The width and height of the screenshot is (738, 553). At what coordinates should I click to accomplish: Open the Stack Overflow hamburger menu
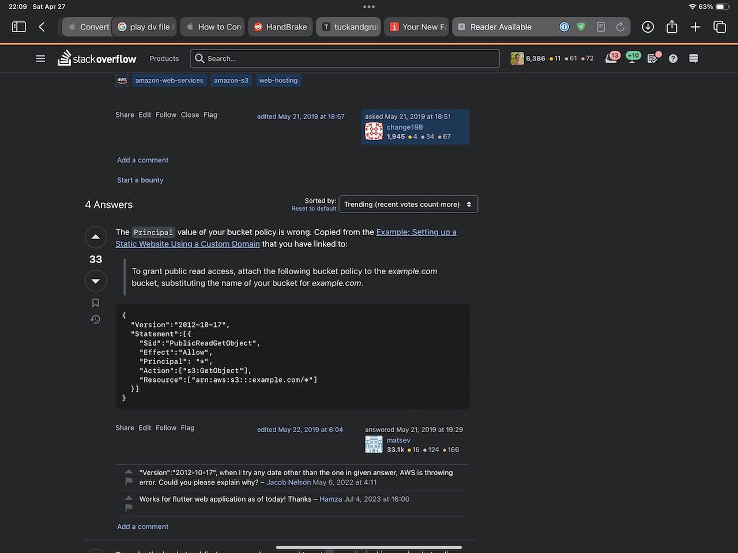coord(40,59)
